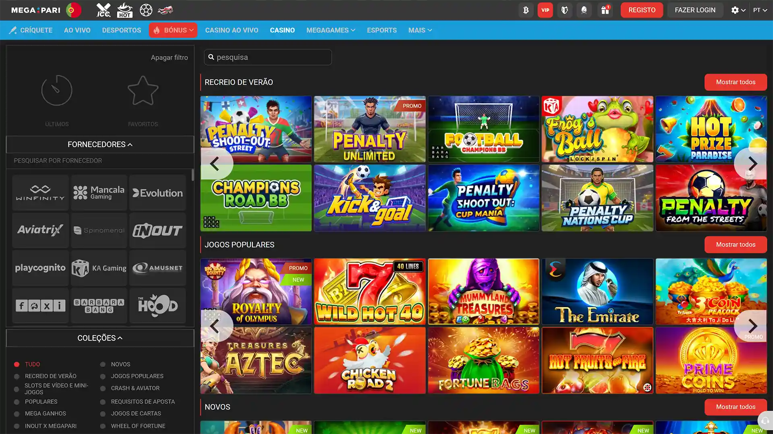Select Crash & Aviator collection option
The height and width of the screenshot is (434, 773).
[103, 389]
